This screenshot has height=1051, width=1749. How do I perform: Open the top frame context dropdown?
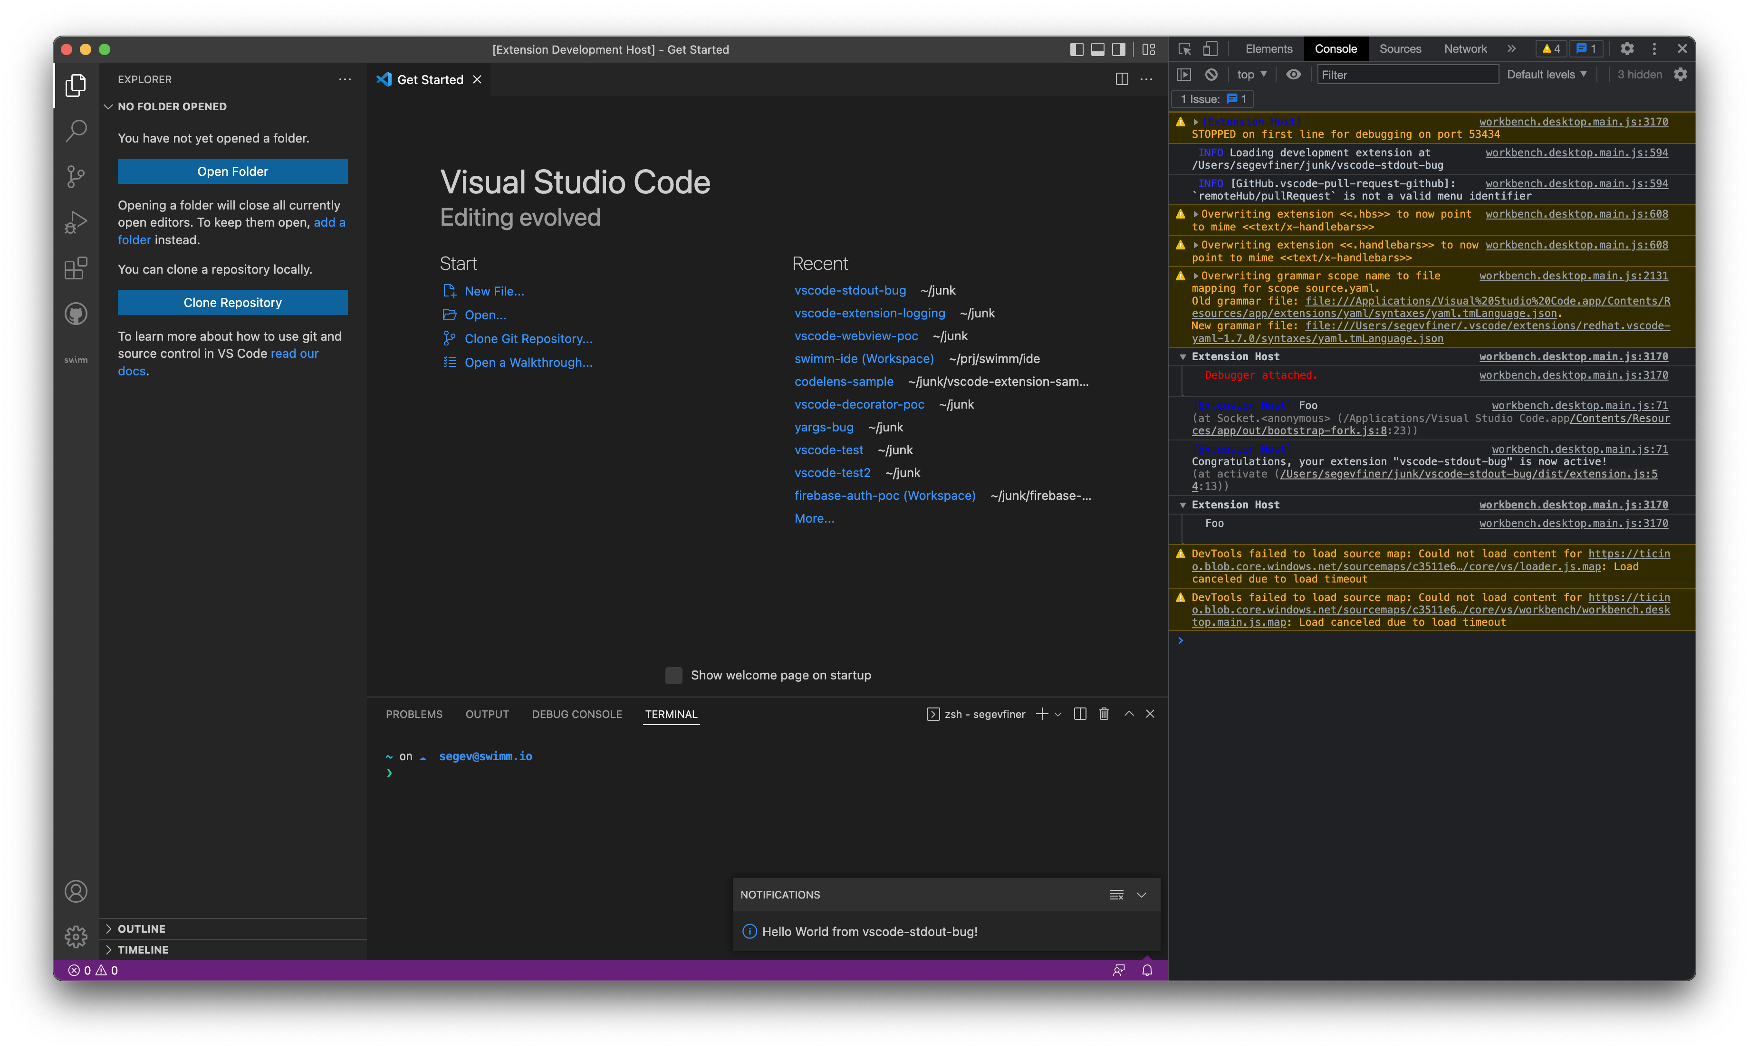pyautogui.click(x=1251, y=75)
